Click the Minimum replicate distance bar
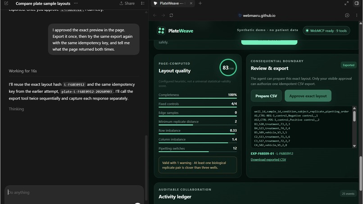This screenshot has height=204, width=363. pyautogui.click(x=197, y=125)
